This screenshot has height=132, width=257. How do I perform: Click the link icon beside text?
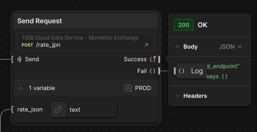click(58, 110)
